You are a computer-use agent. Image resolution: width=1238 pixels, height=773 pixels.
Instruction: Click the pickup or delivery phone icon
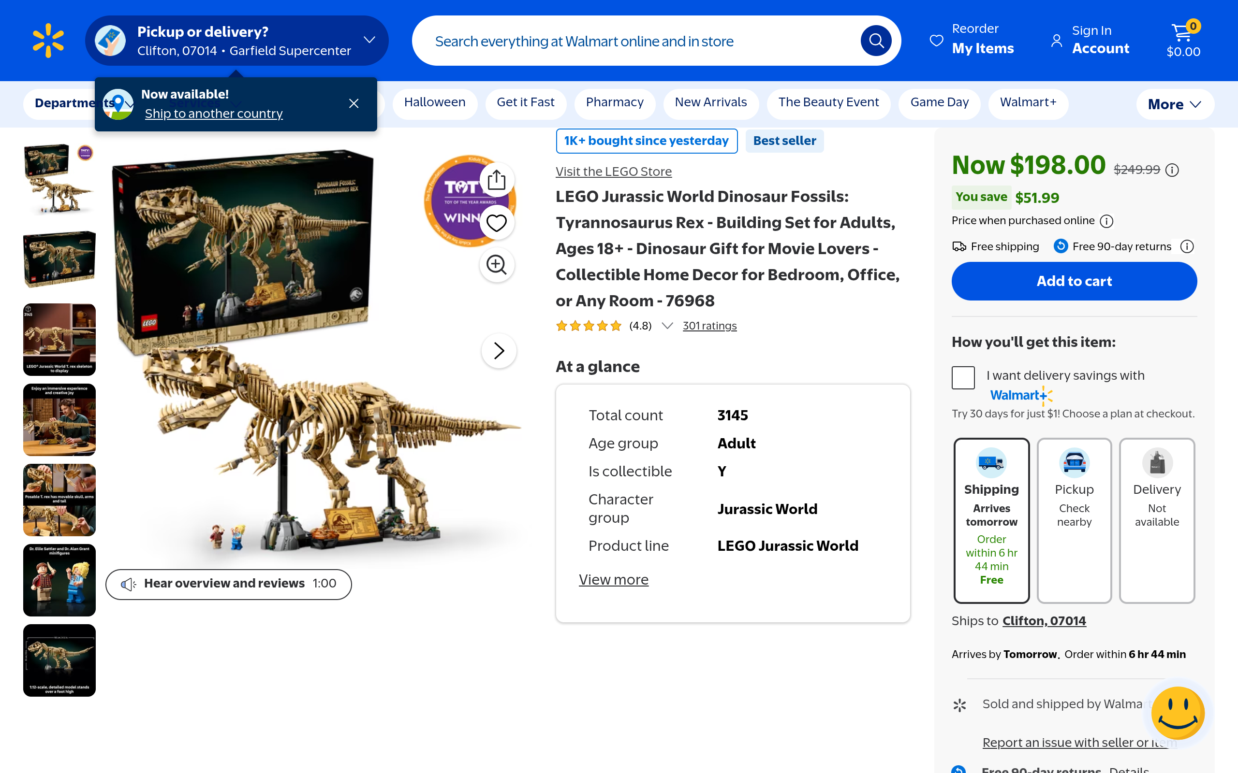110,41
